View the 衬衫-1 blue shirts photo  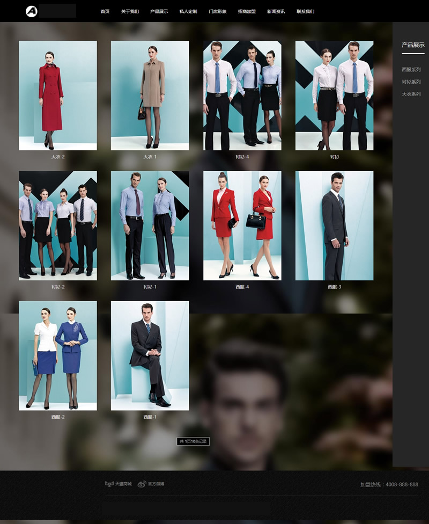[150, 225]
